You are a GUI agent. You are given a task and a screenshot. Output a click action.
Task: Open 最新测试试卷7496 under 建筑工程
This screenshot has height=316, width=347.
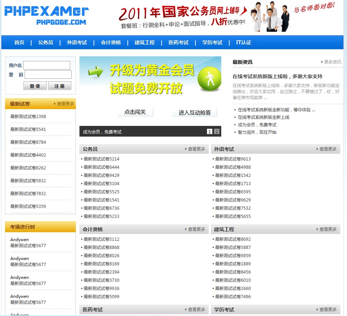[x=233, y=296]
